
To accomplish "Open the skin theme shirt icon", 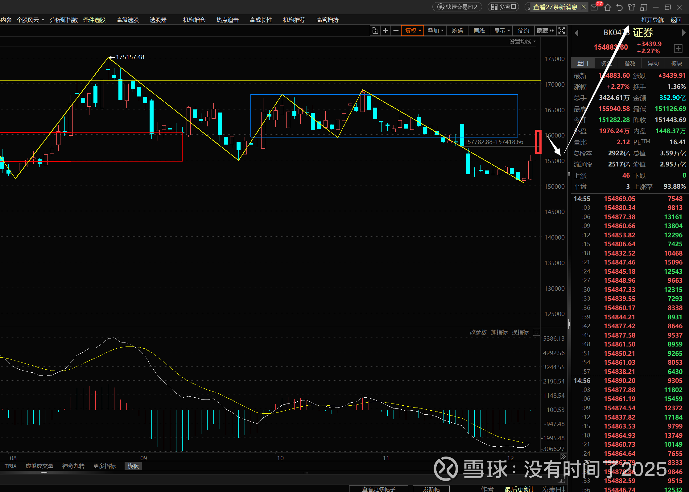I will point(632,7).
